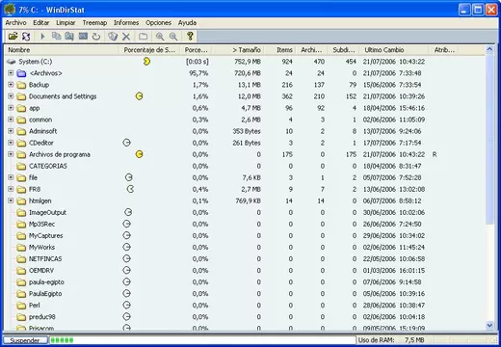Sort by the Porcentaje de S... column header
501x347 pixels.
(149, 50)
